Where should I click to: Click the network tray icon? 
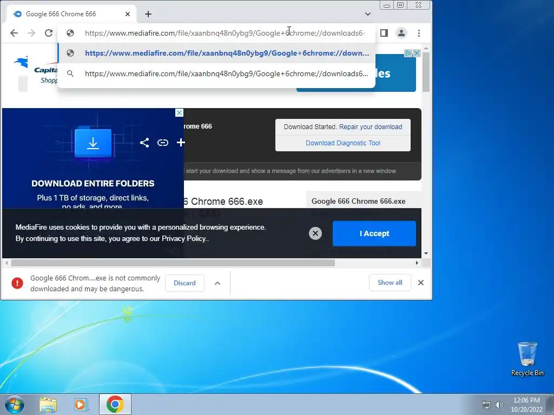[x=486, y=405]
